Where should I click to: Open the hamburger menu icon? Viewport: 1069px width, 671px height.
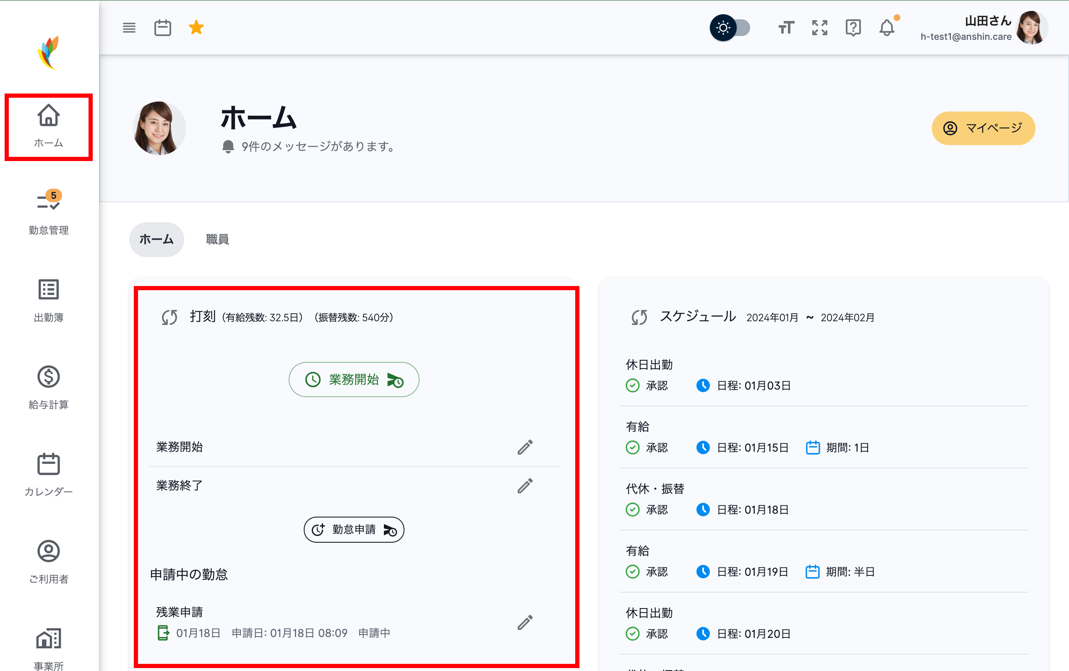pyautogui.click(x=129, y=28)
